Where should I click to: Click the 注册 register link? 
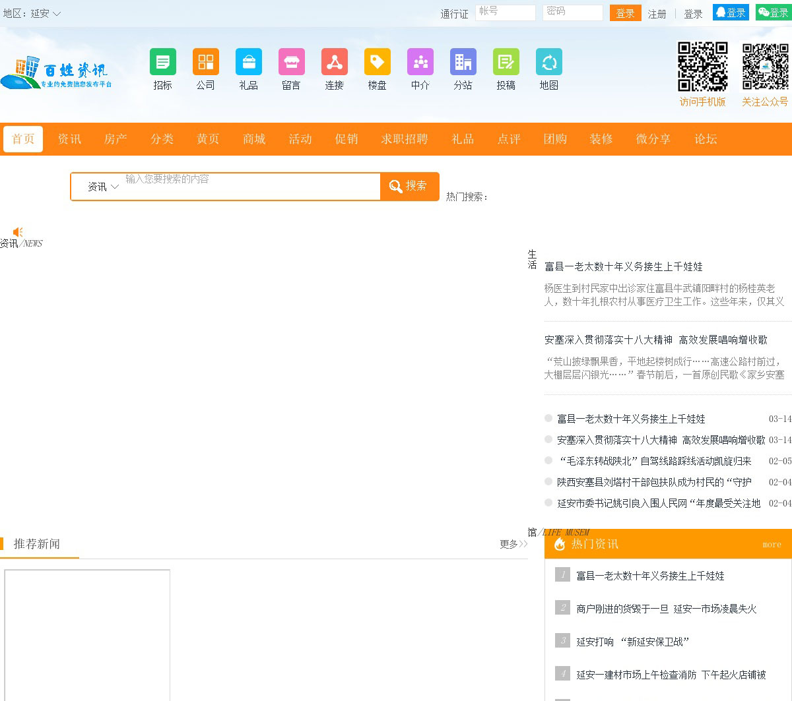657,14
